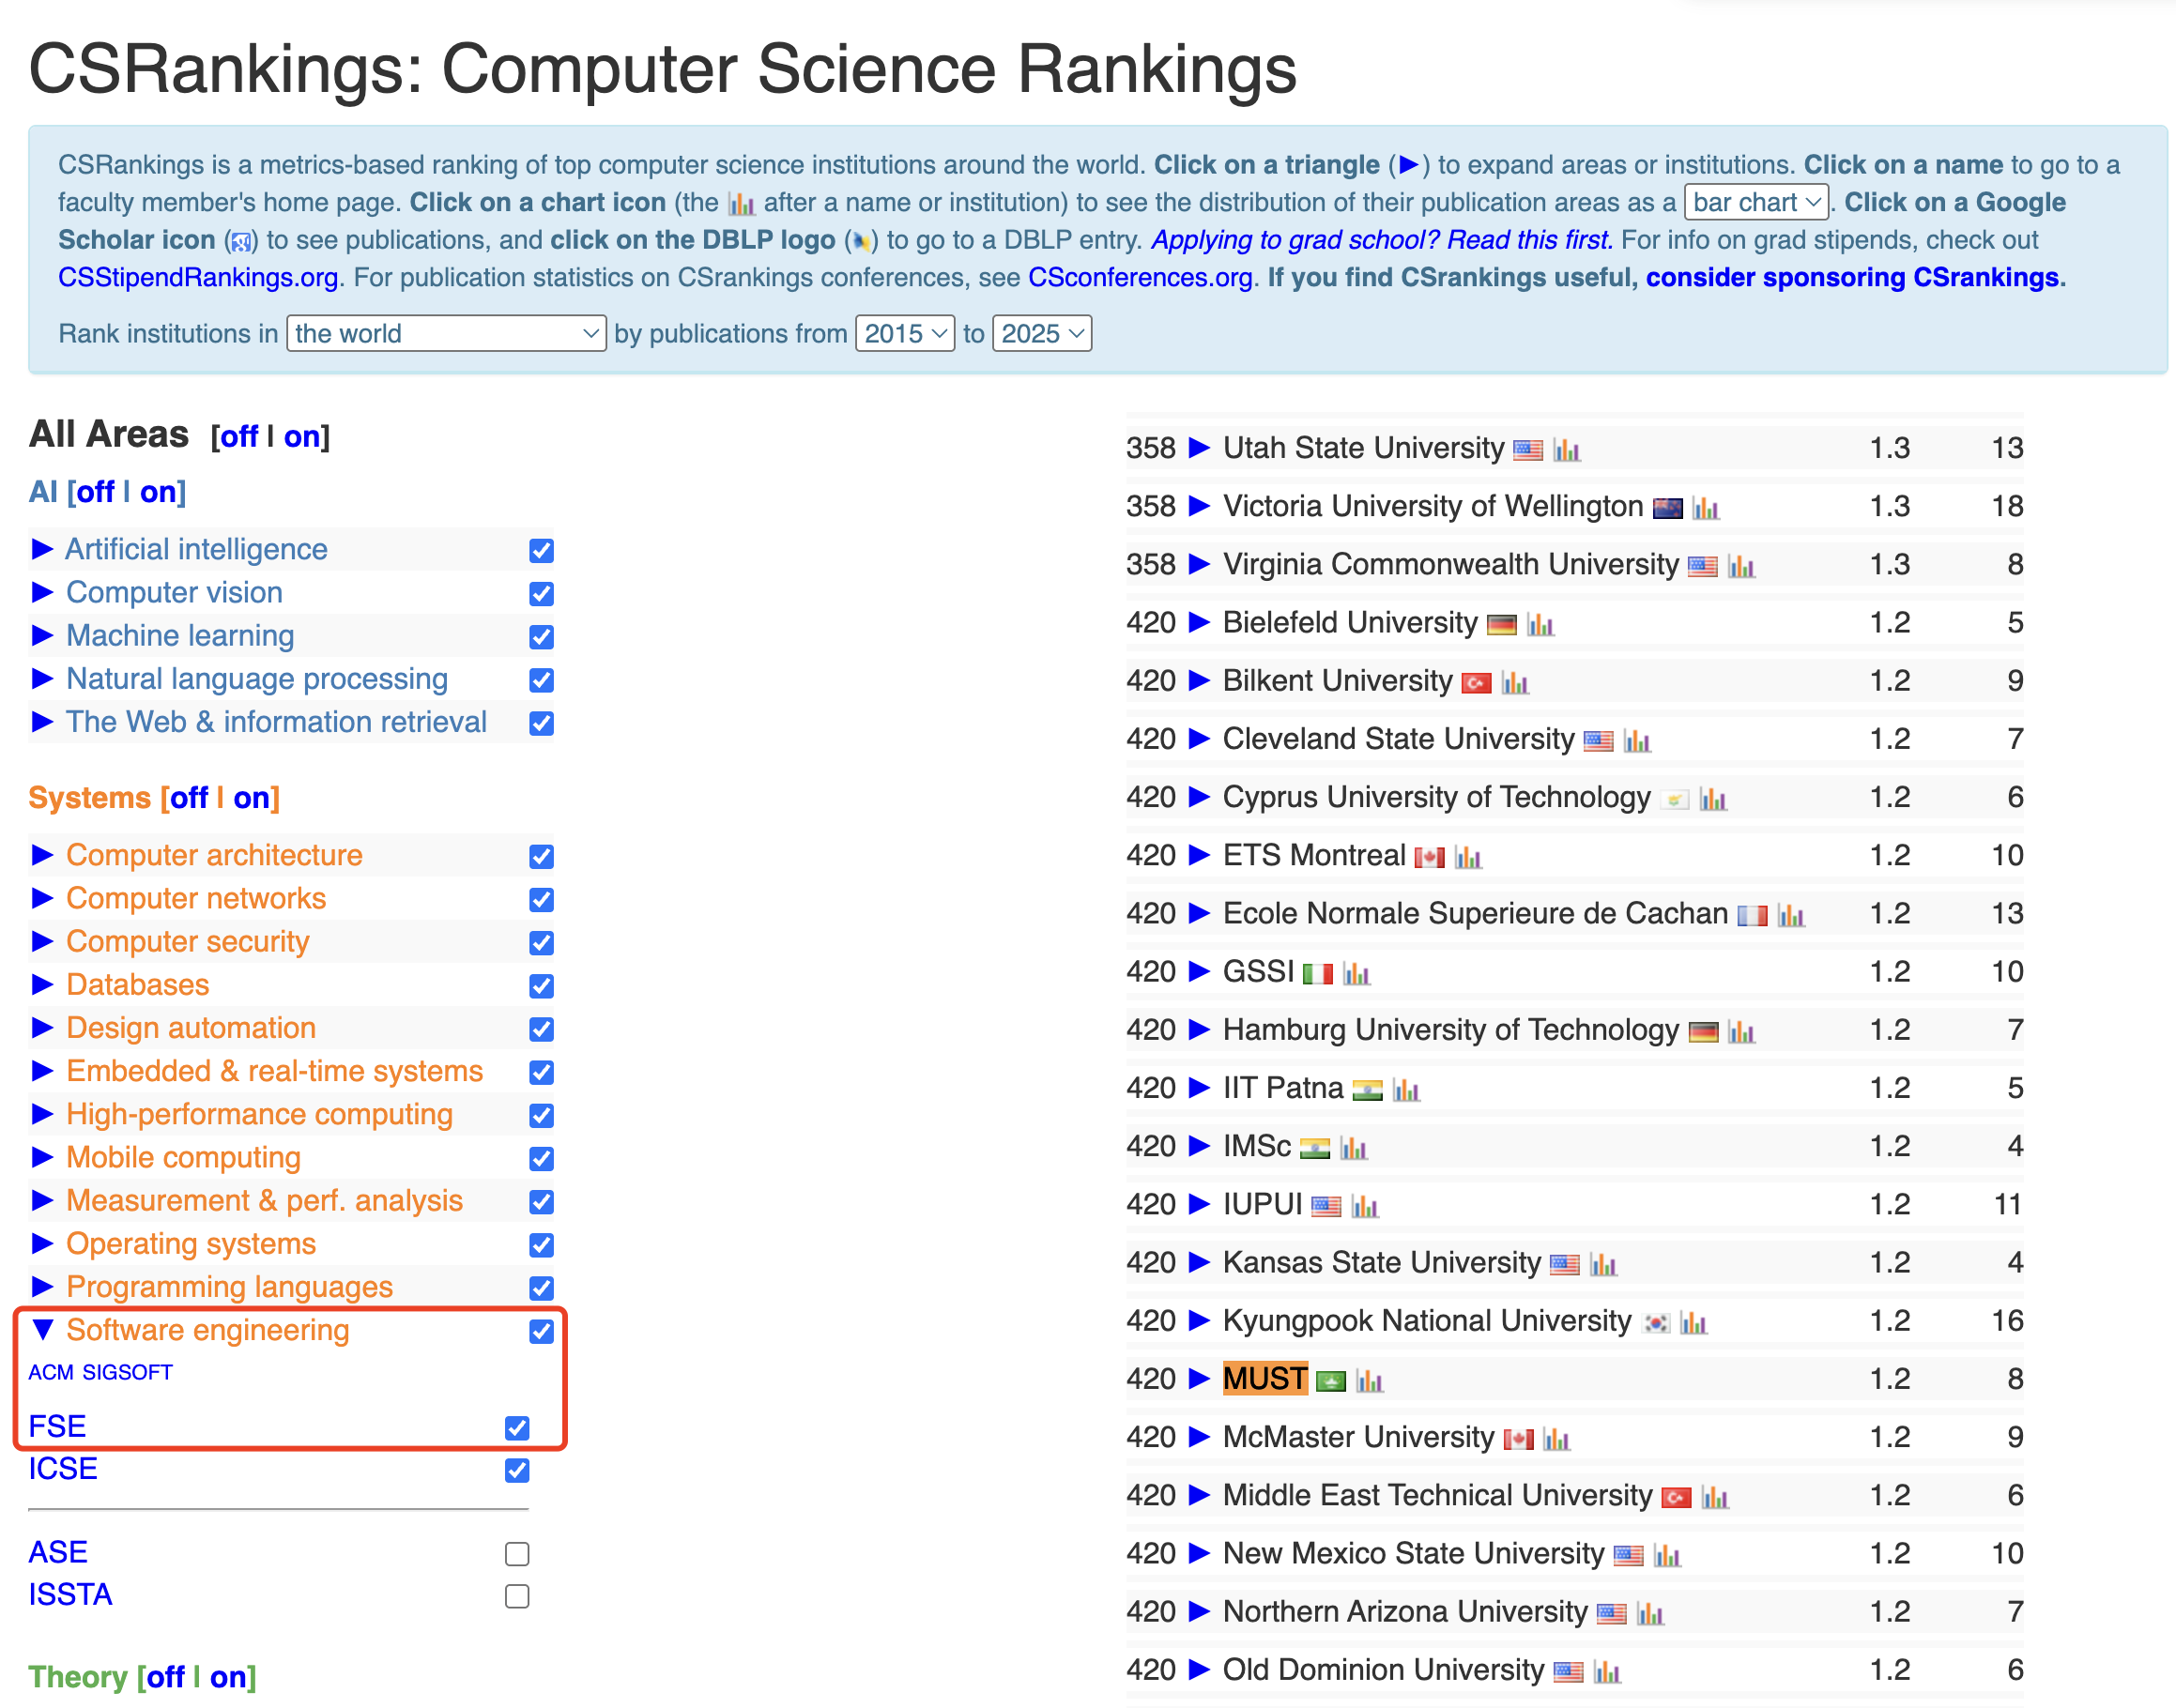The height and width of the screenshot is (1708, 2176).
Task: Open the 'bar chart' type dropdown
Action: (x=1755, y=202)
